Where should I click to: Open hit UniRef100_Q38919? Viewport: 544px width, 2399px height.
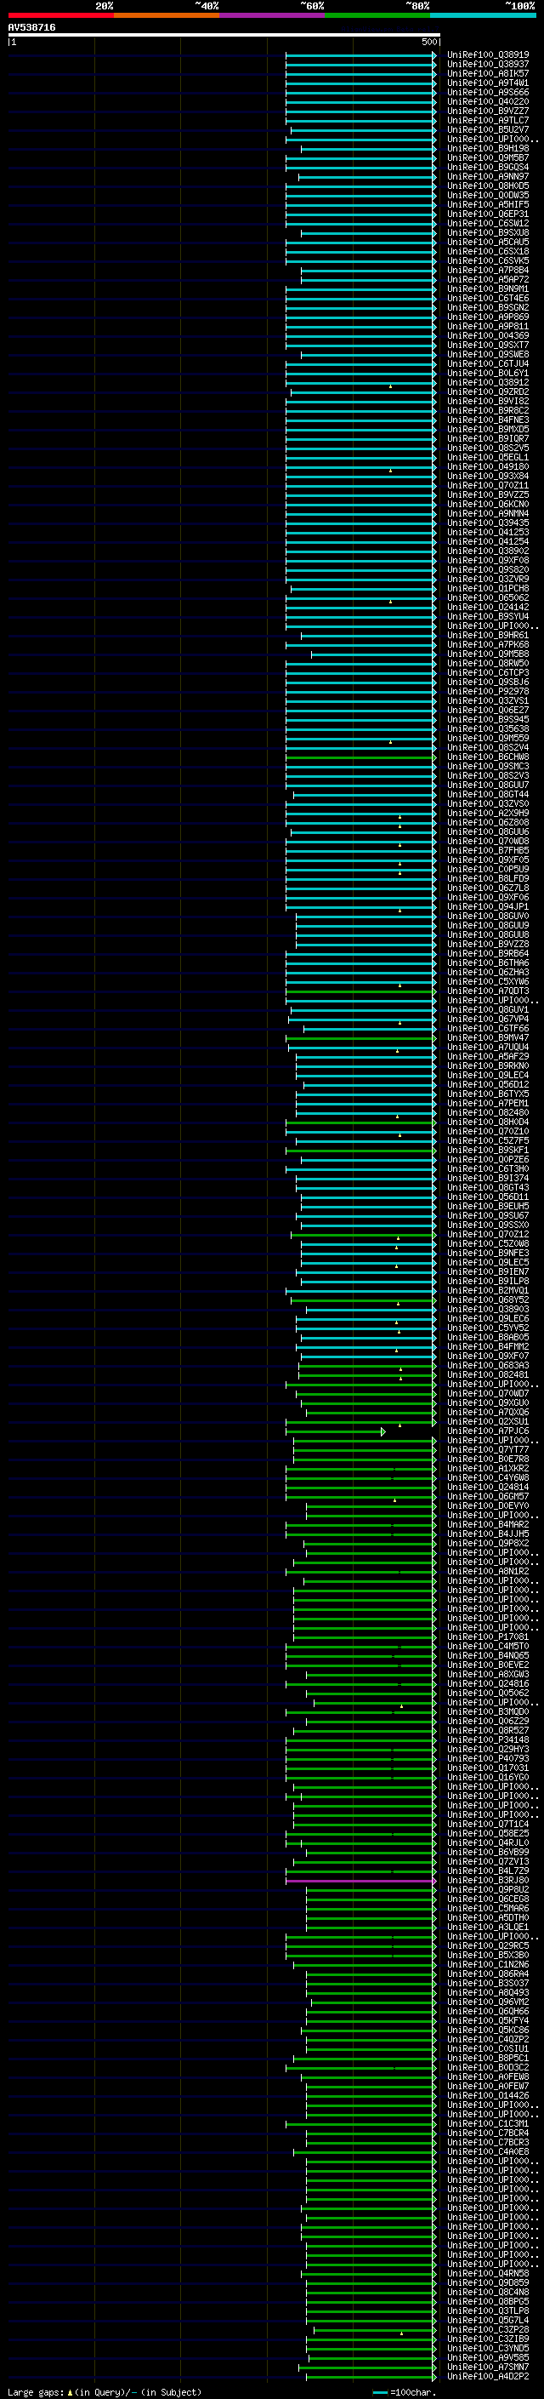pyautogui.click(x=487, y=55)
